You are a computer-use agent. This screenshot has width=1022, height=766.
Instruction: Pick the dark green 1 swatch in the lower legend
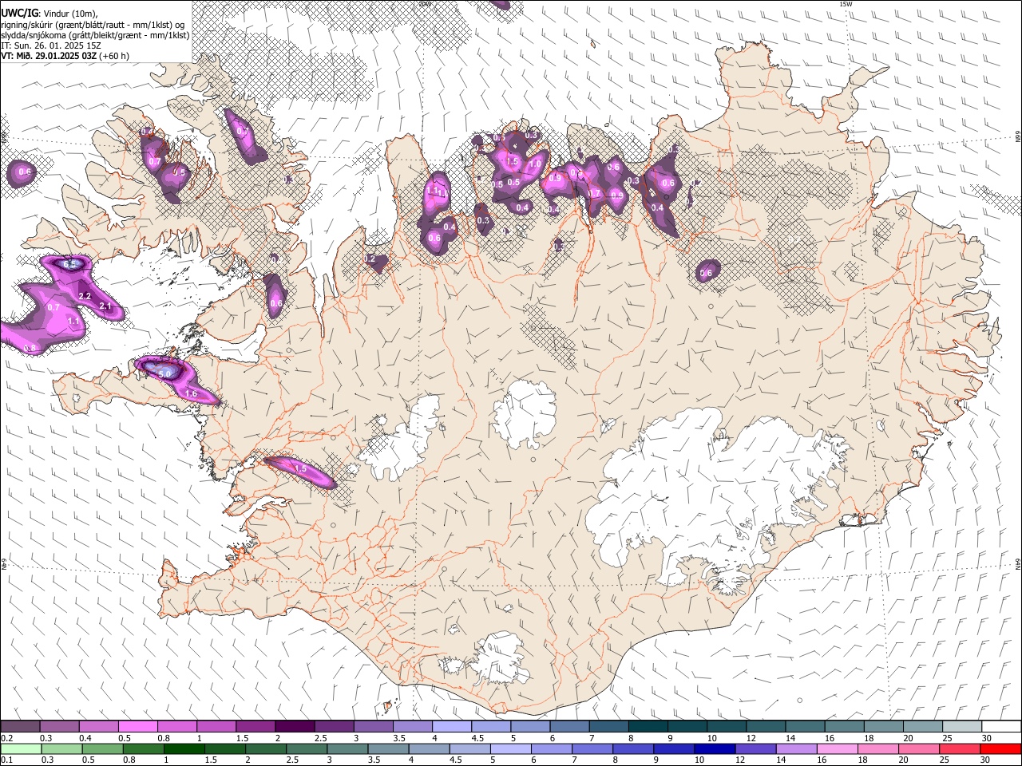[x=184, y=749]
